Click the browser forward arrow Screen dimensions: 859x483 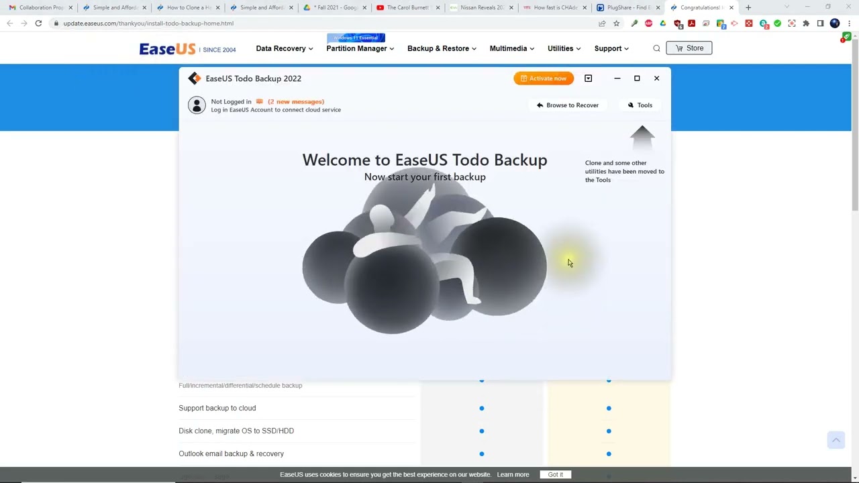click(23, 23)
